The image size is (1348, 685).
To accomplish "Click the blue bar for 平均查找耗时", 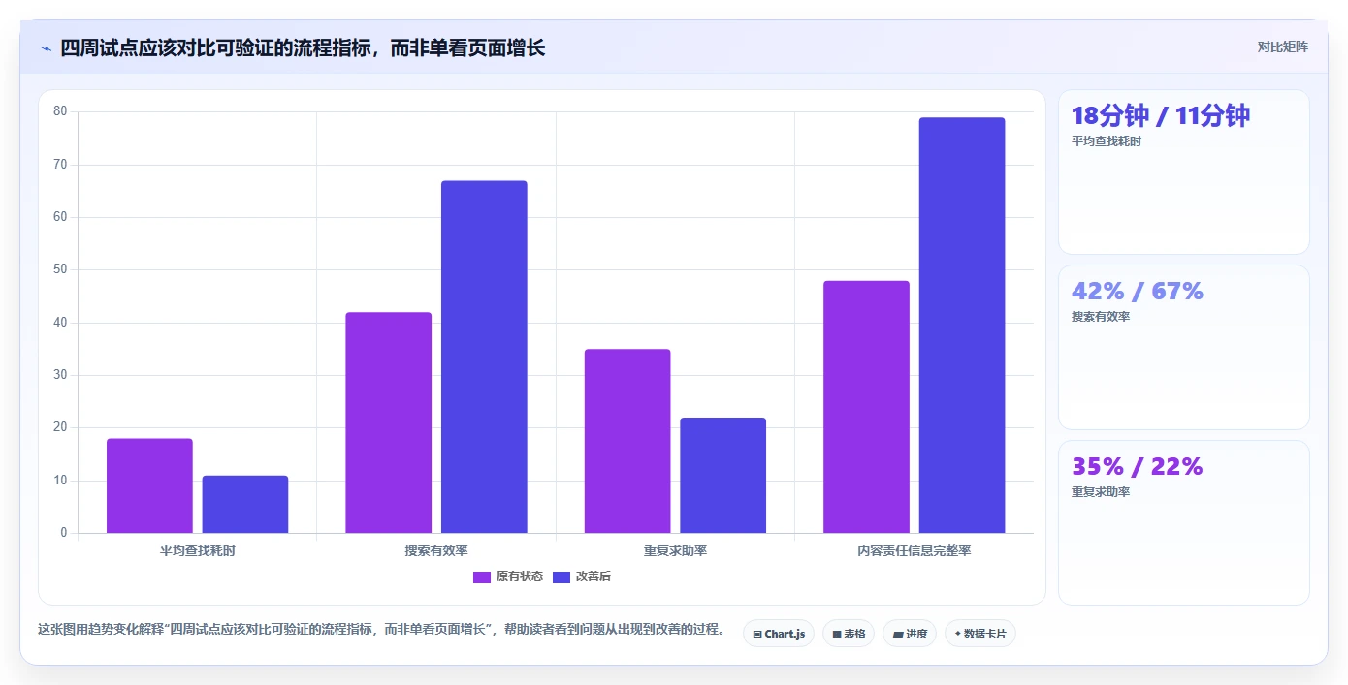I will 245,504.
